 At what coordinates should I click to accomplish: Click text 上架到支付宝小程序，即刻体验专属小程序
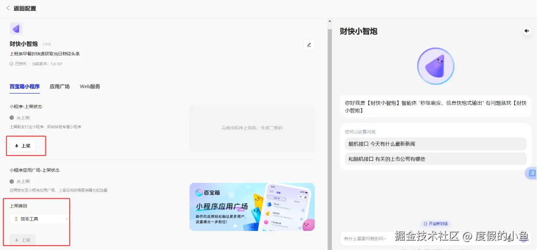point(45,127)
